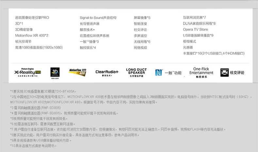Click the feature text 互联网浏览器*7
258x152 pixels.
point(194,17)
